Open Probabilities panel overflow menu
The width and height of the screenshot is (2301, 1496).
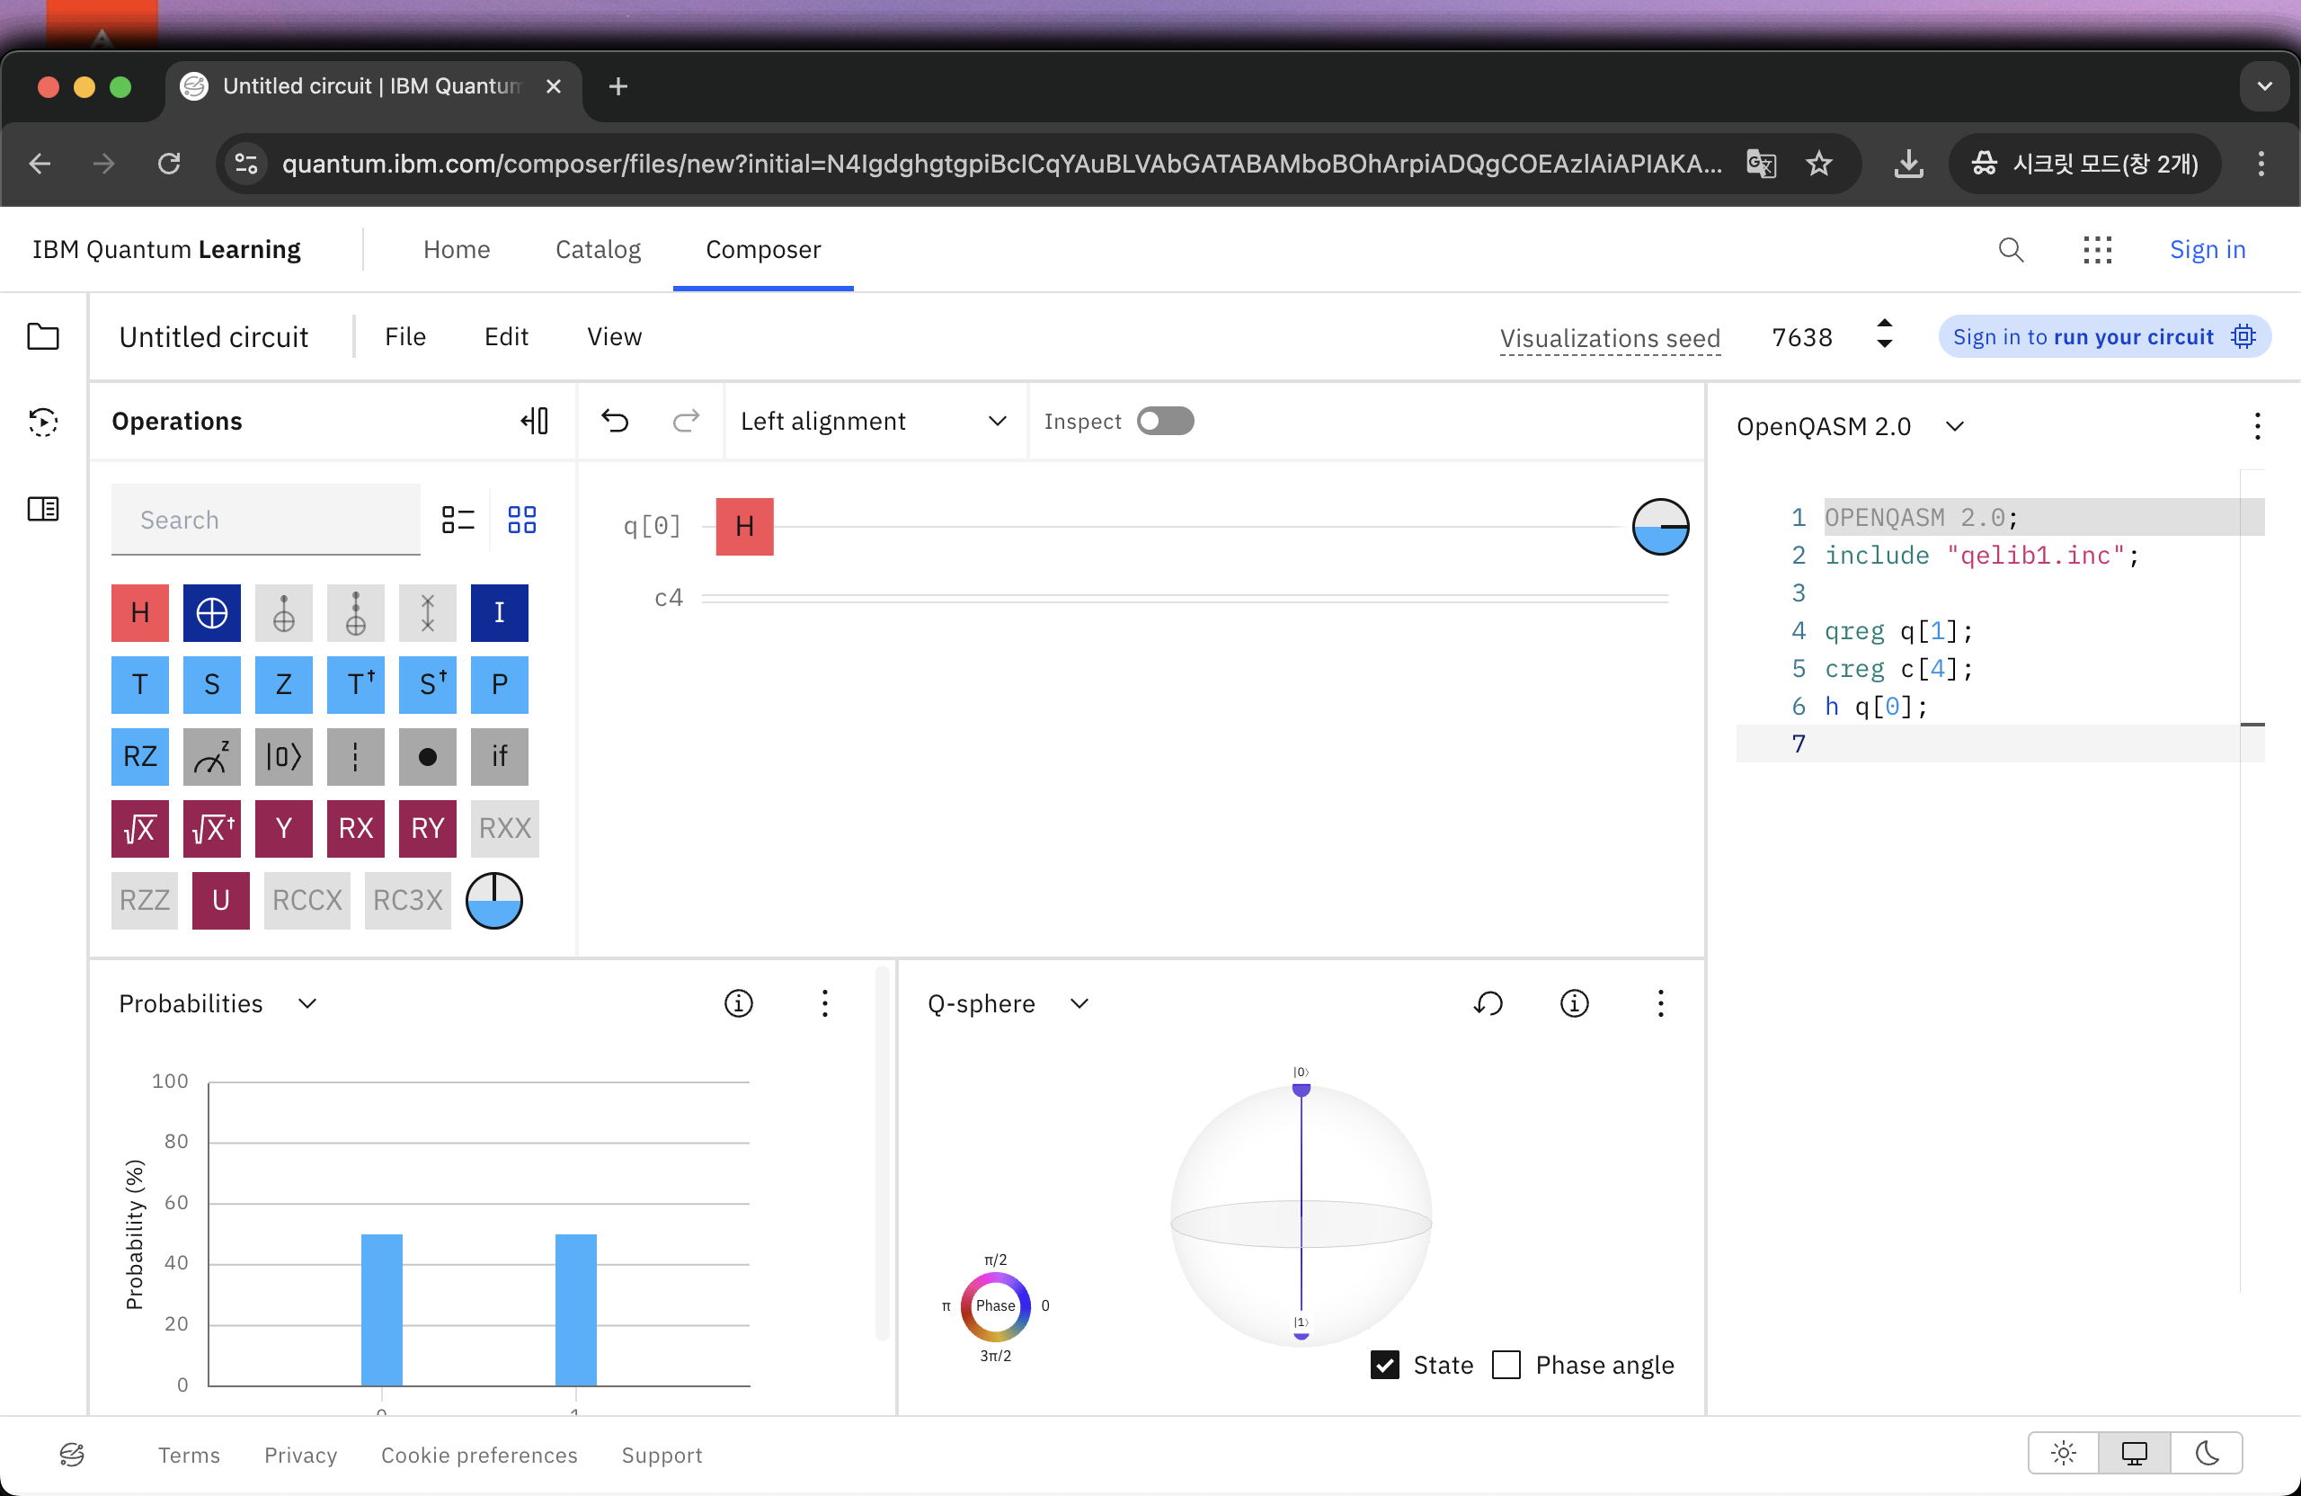pos(825,1004)
